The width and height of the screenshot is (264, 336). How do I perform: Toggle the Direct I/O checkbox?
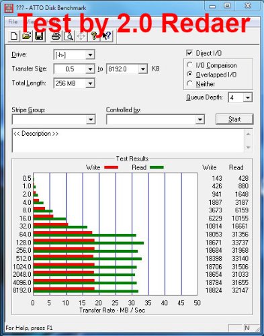[x=189, y=53]
